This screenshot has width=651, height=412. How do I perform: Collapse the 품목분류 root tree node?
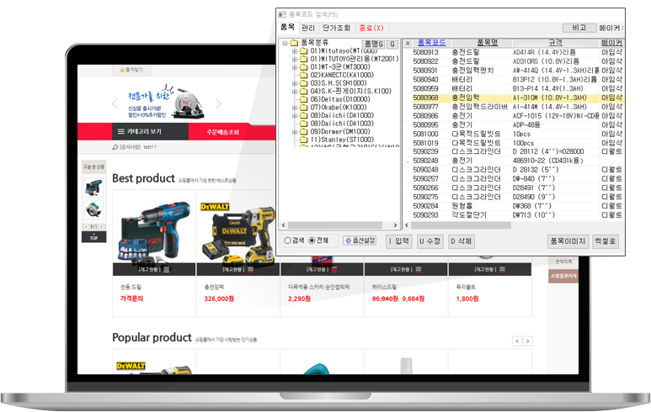(x=285, y=43)
